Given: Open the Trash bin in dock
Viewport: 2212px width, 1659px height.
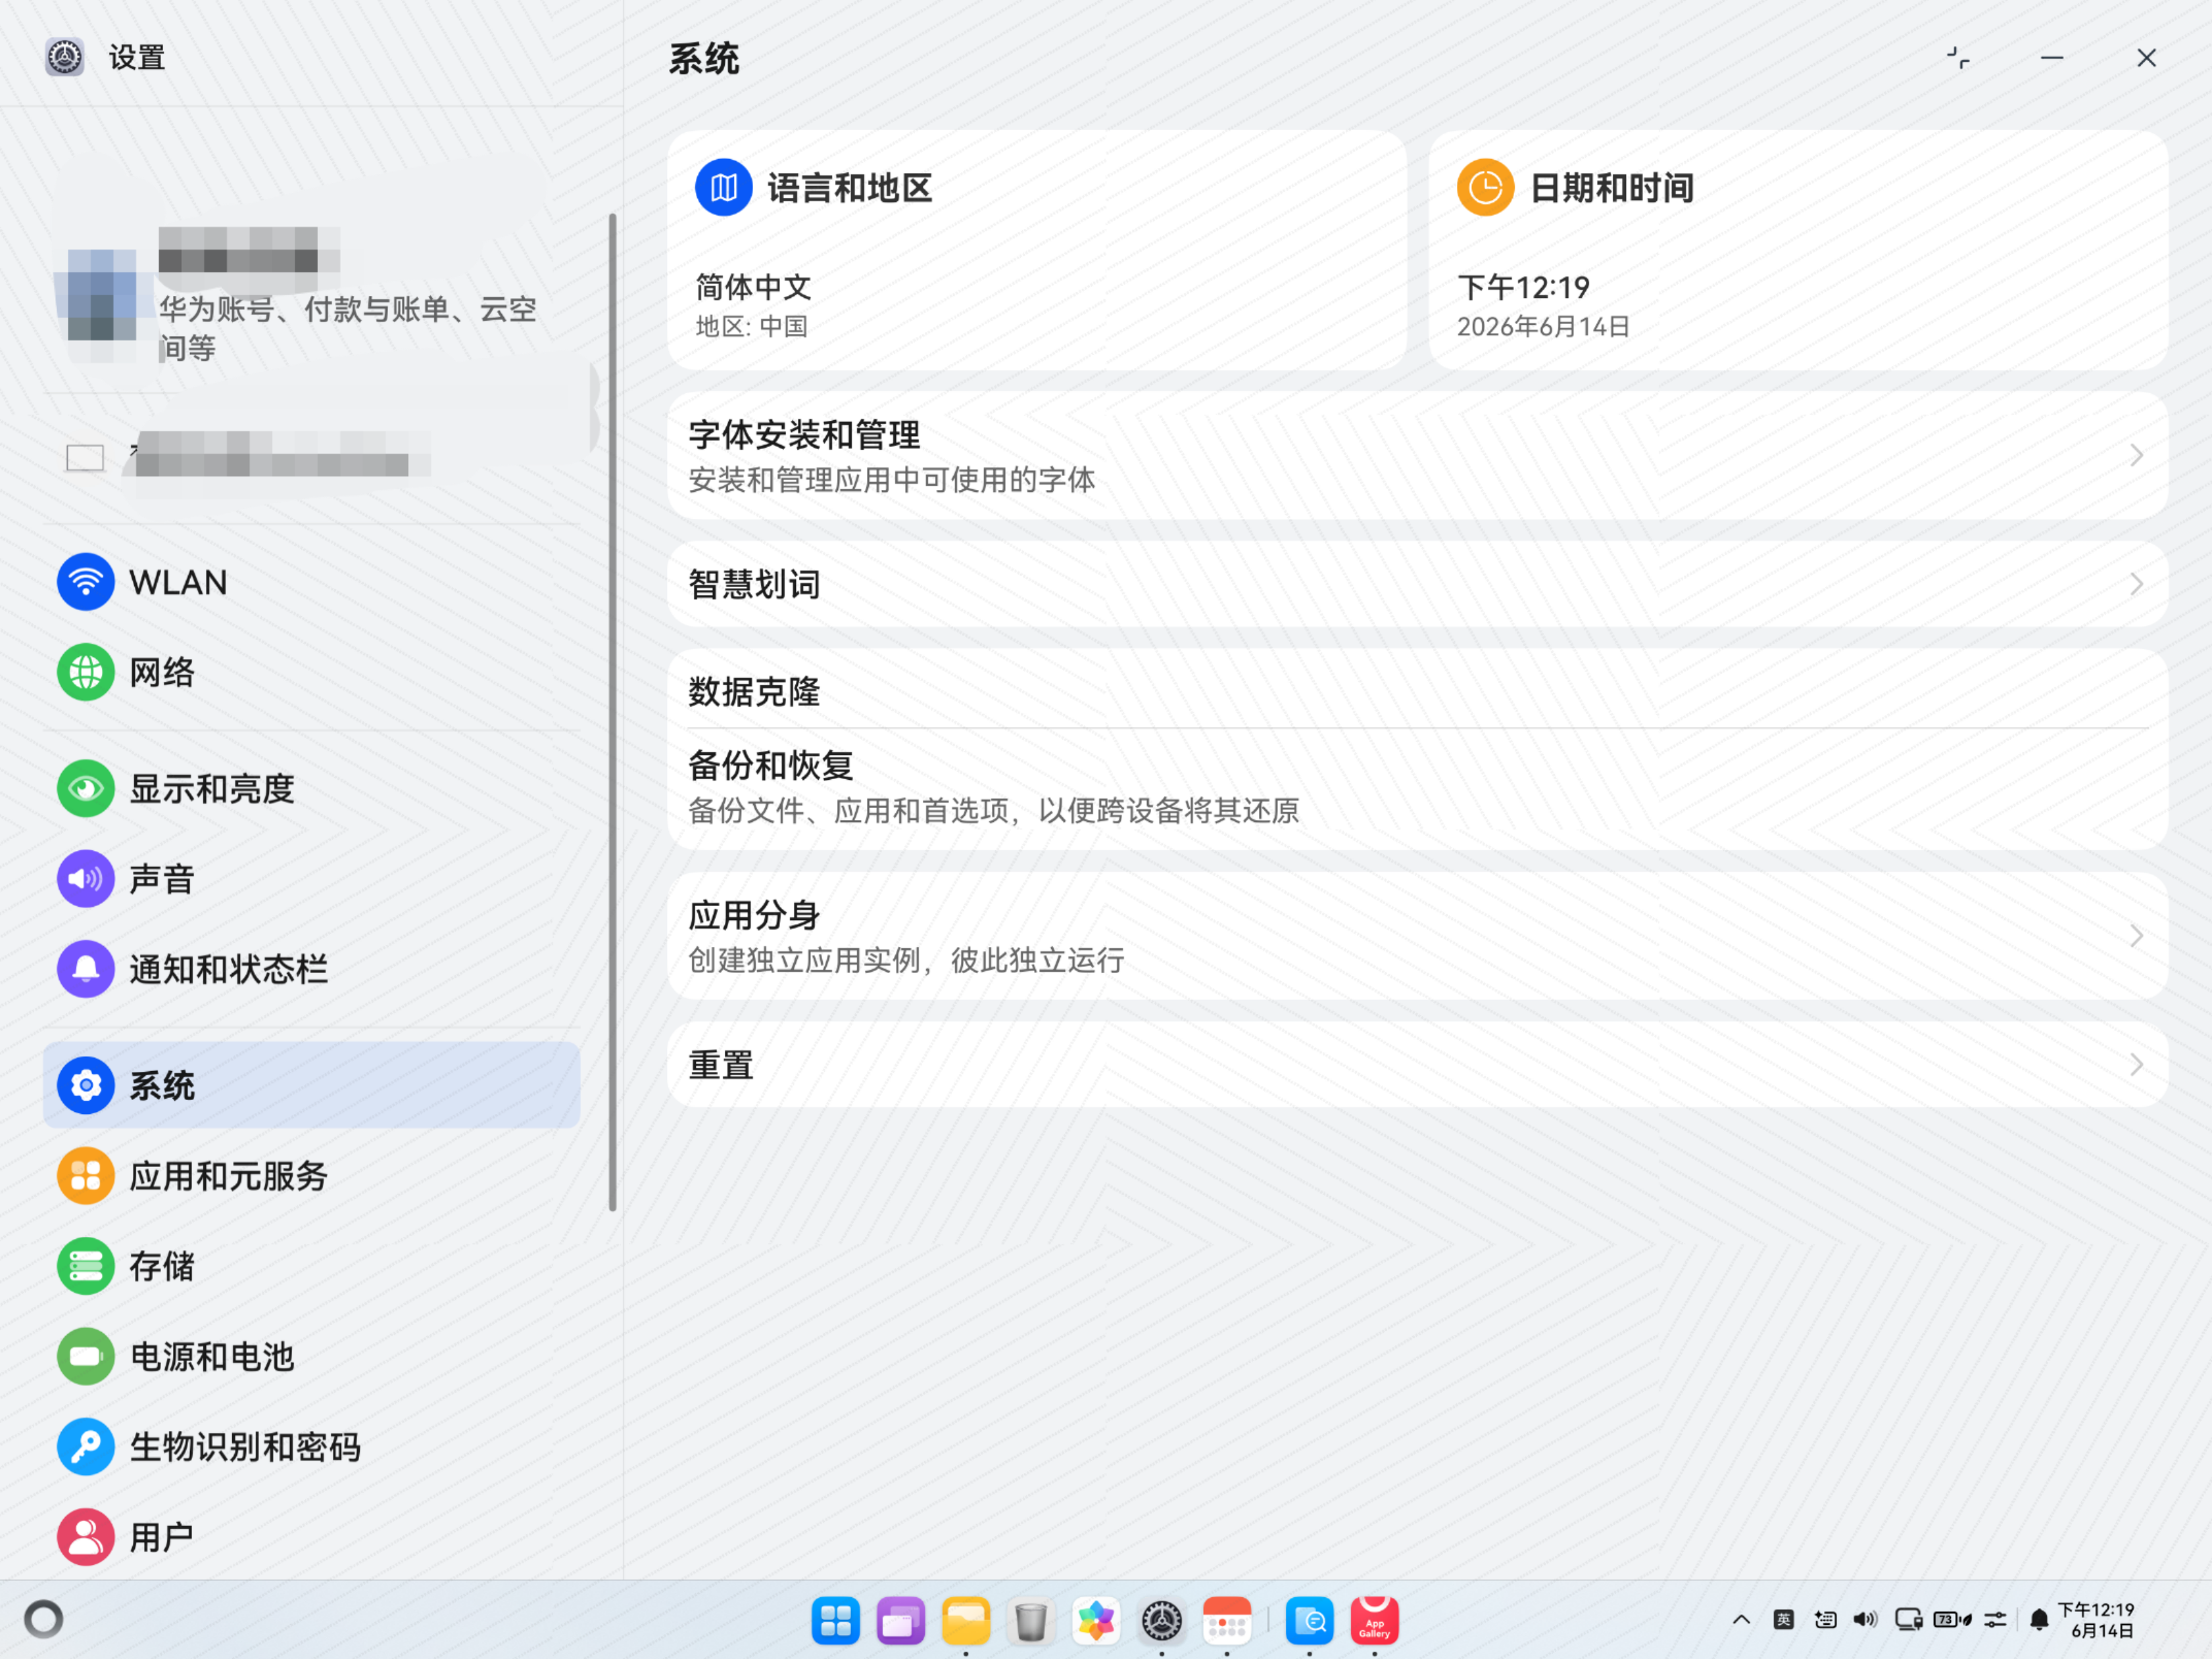Looking at the screenshot, I should click(x=1031, y=1621).
